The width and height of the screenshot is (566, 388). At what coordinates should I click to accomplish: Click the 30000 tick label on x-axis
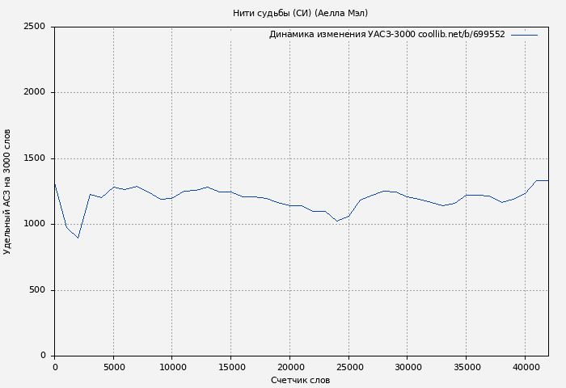407,367
